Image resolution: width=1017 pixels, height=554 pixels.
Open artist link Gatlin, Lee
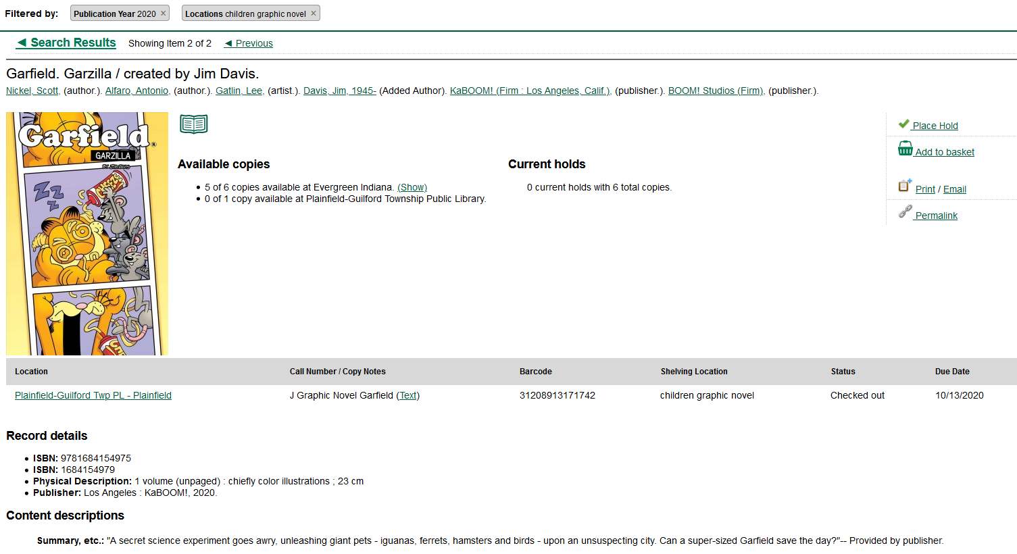240,91
